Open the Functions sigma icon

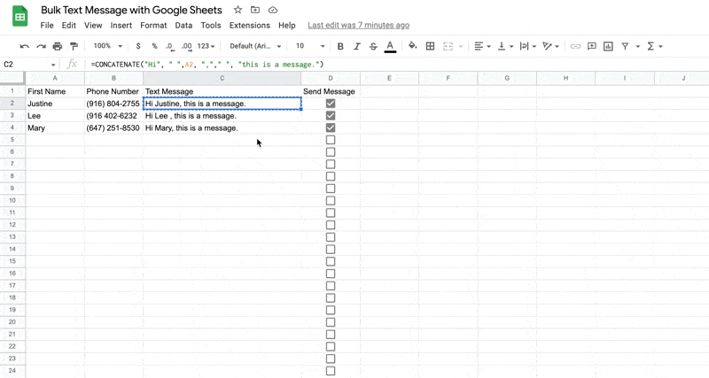[x=651, y=46]
